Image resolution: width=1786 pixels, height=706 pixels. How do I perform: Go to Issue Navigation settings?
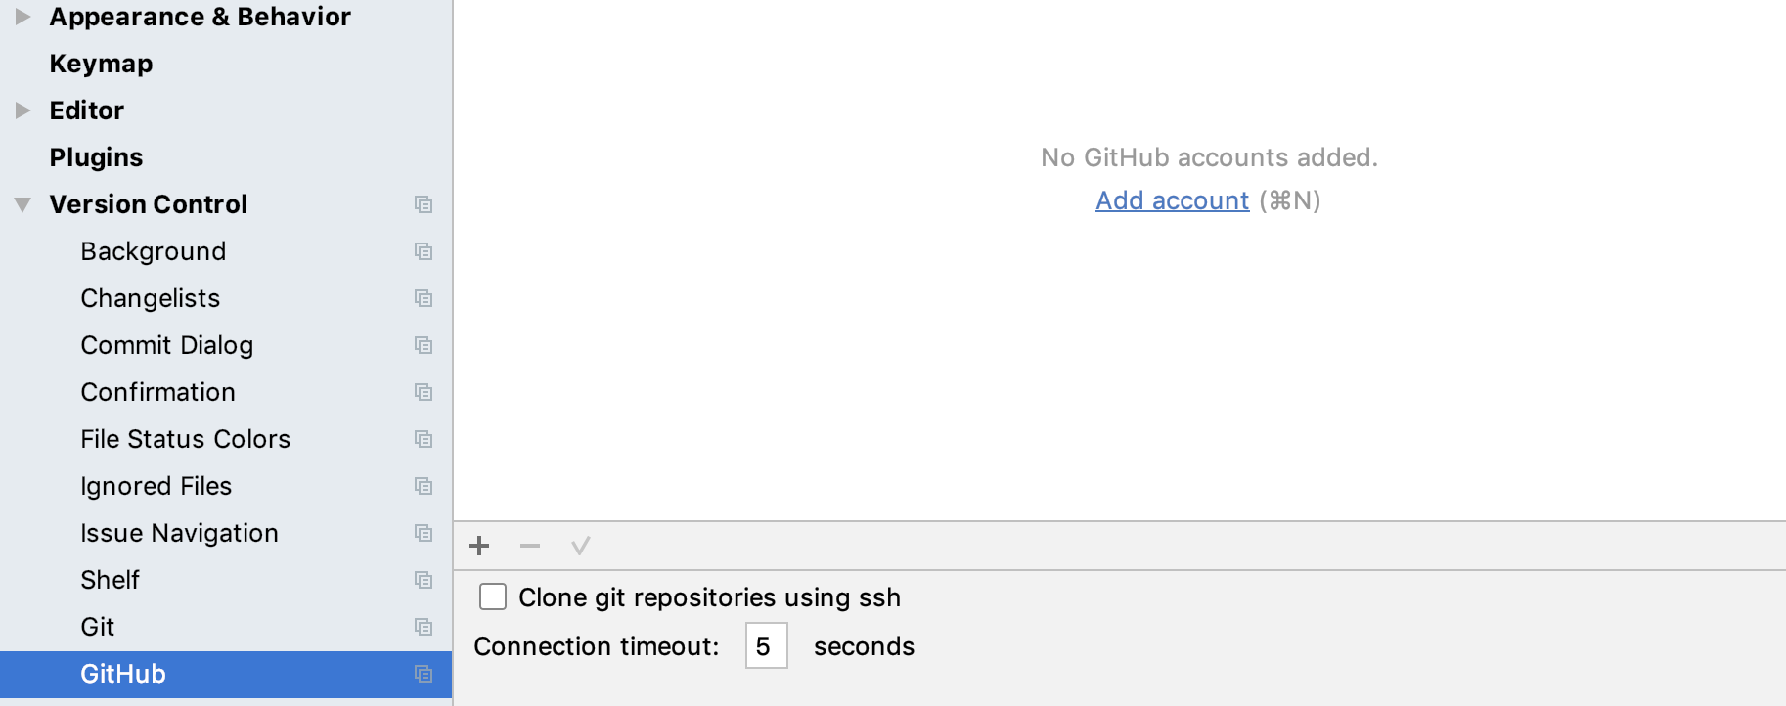pos(179,533)
